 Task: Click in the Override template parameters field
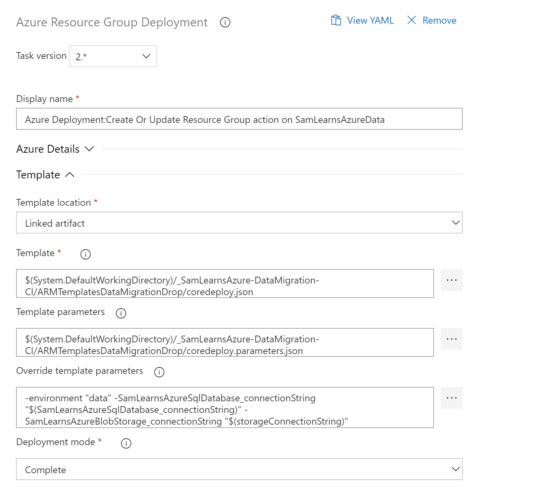tap(225, 407)
